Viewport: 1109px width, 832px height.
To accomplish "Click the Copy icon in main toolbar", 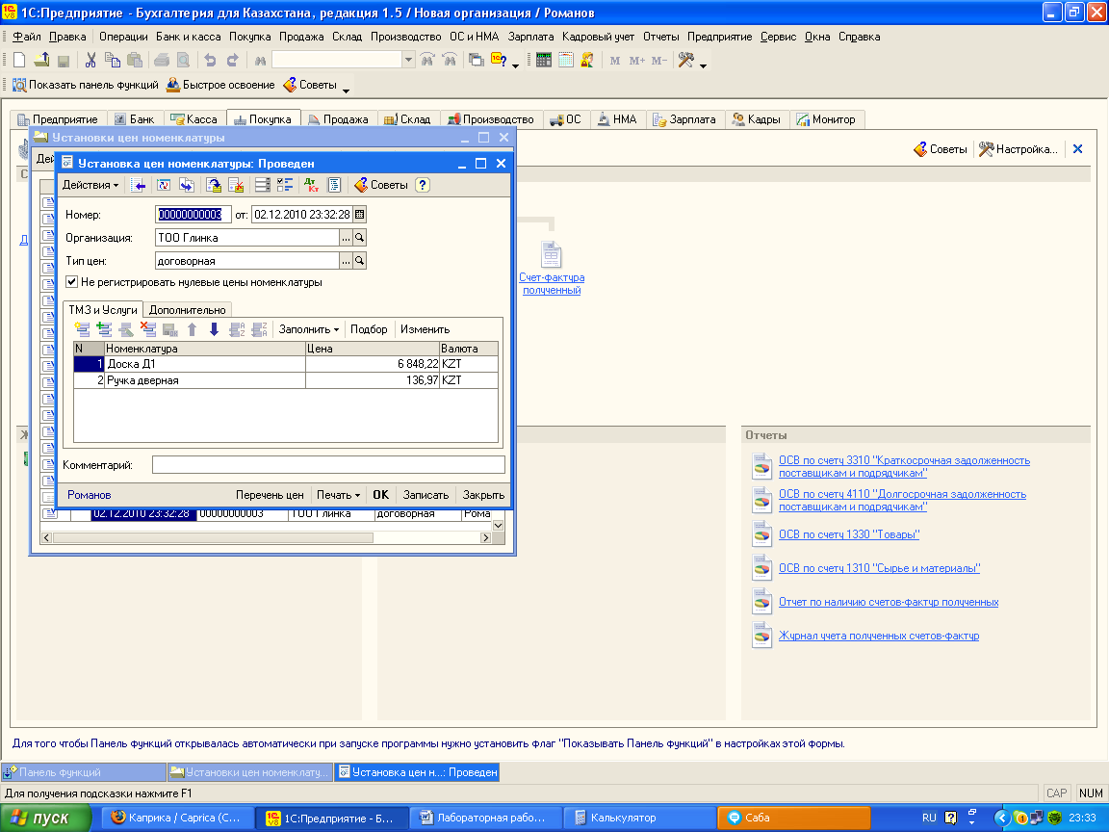I will click(113, 60).
